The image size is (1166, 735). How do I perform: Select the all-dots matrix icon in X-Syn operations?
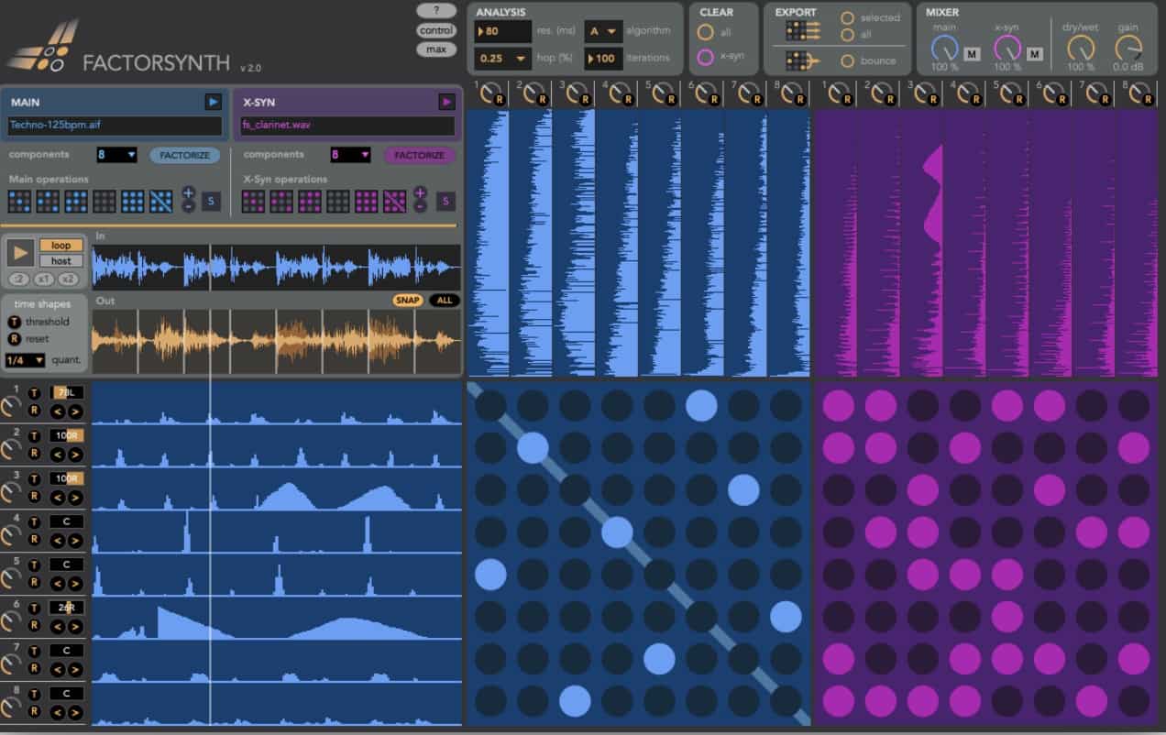(x=367, y=201)
